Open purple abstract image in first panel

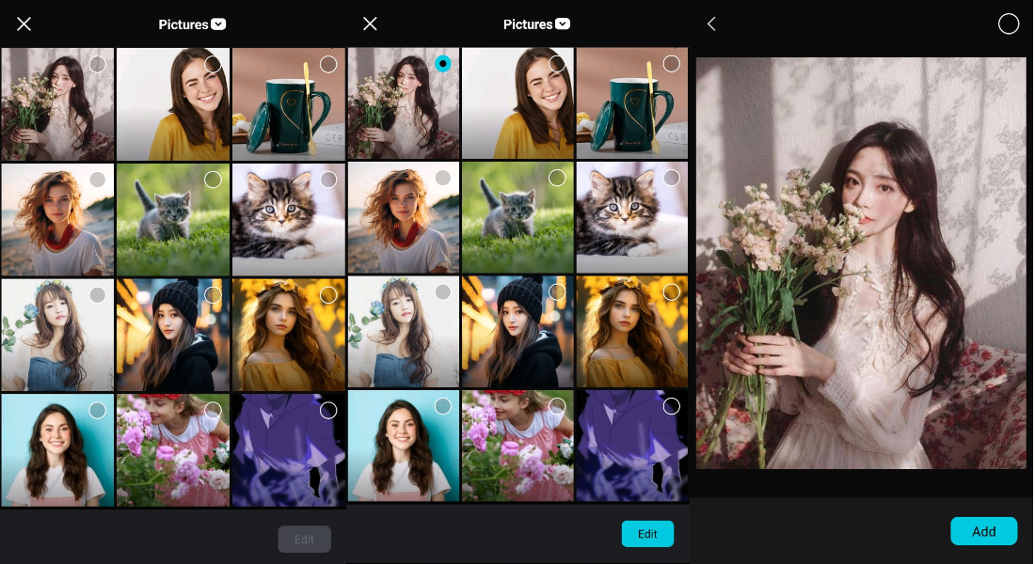[x=289, y=450]
